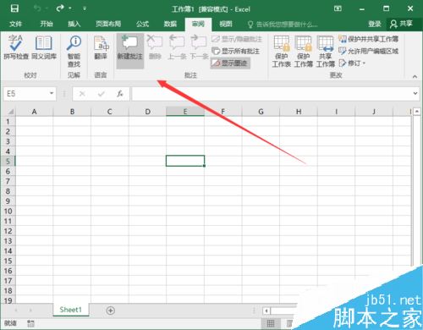Open 智能查找 smart lookup

(x=74, y=51)
